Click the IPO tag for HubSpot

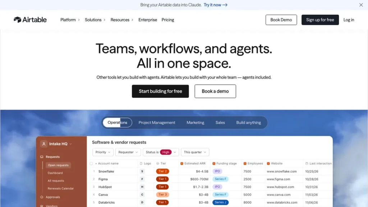[x=217, y=187]
